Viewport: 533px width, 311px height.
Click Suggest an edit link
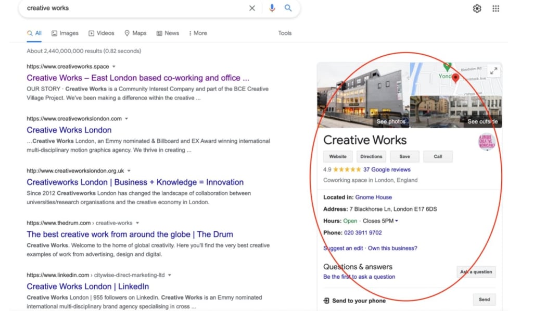[x=343, y=248]
